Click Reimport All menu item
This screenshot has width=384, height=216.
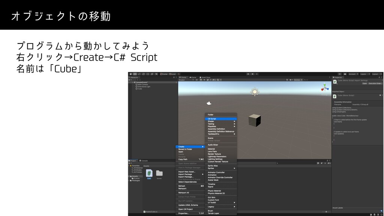point(190,193)
